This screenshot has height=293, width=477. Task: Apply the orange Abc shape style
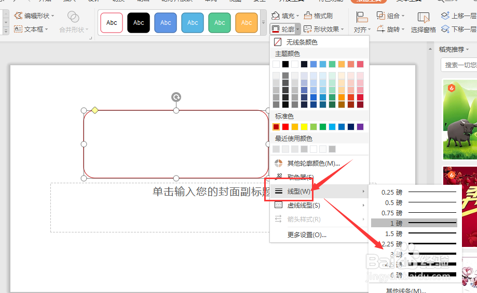click(x=247, y=22)
